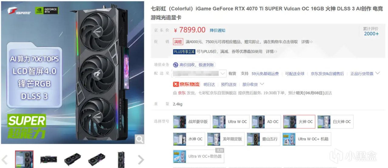Click the 满赠 promotion tag
Image resolution: width=388 pixels, height=168 pixels.
pos(178,42)
